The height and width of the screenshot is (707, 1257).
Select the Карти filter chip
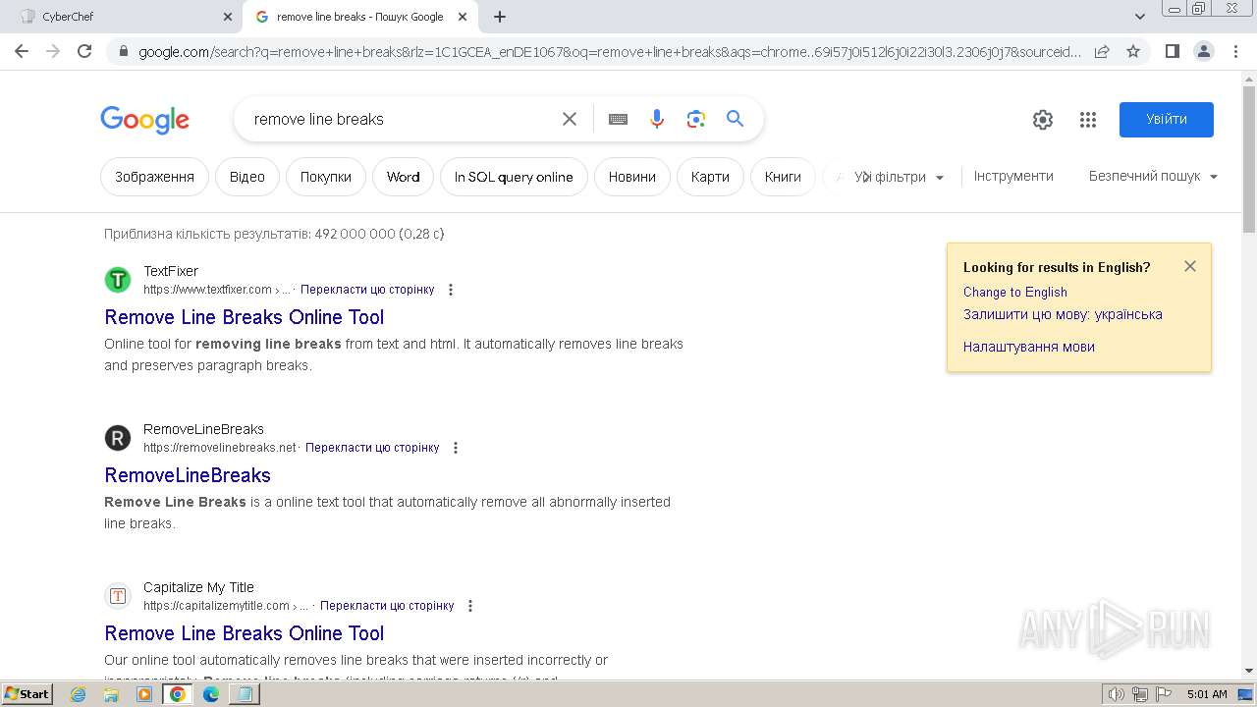tap(710, 177)
